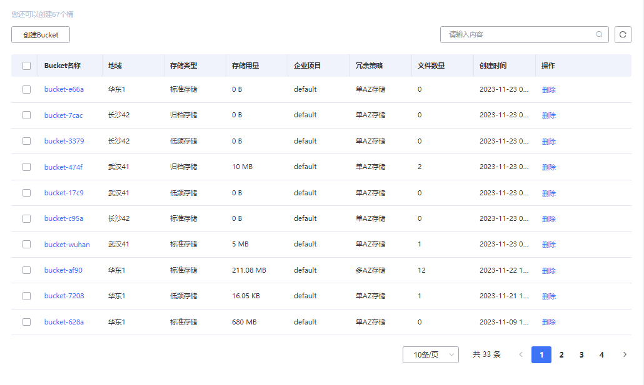The height and width of the screenshot is (385, 644).
Task: Click the previous page arrow
Action: (x=521, y=354)
